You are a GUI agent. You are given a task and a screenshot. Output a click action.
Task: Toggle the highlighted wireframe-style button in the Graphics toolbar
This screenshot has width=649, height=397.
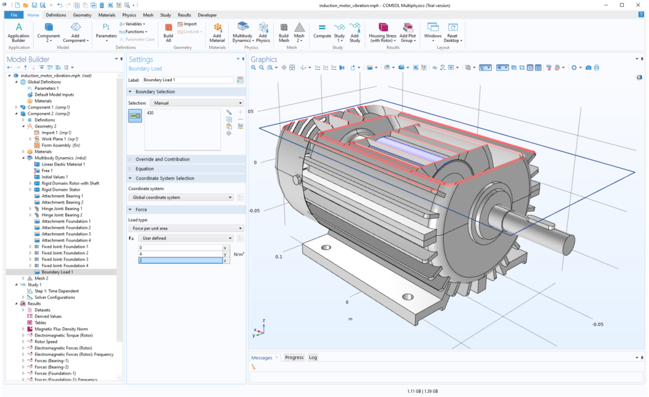(530, 68)
